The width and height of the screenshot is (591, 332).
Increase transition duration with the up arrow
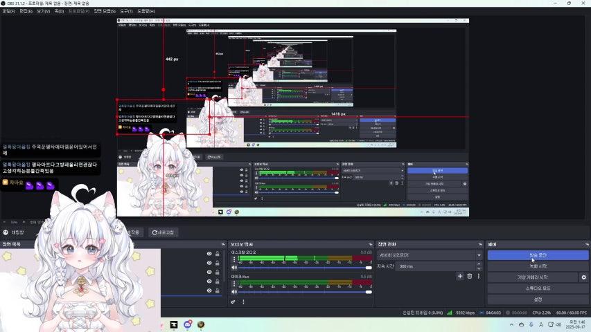[479, 264]
